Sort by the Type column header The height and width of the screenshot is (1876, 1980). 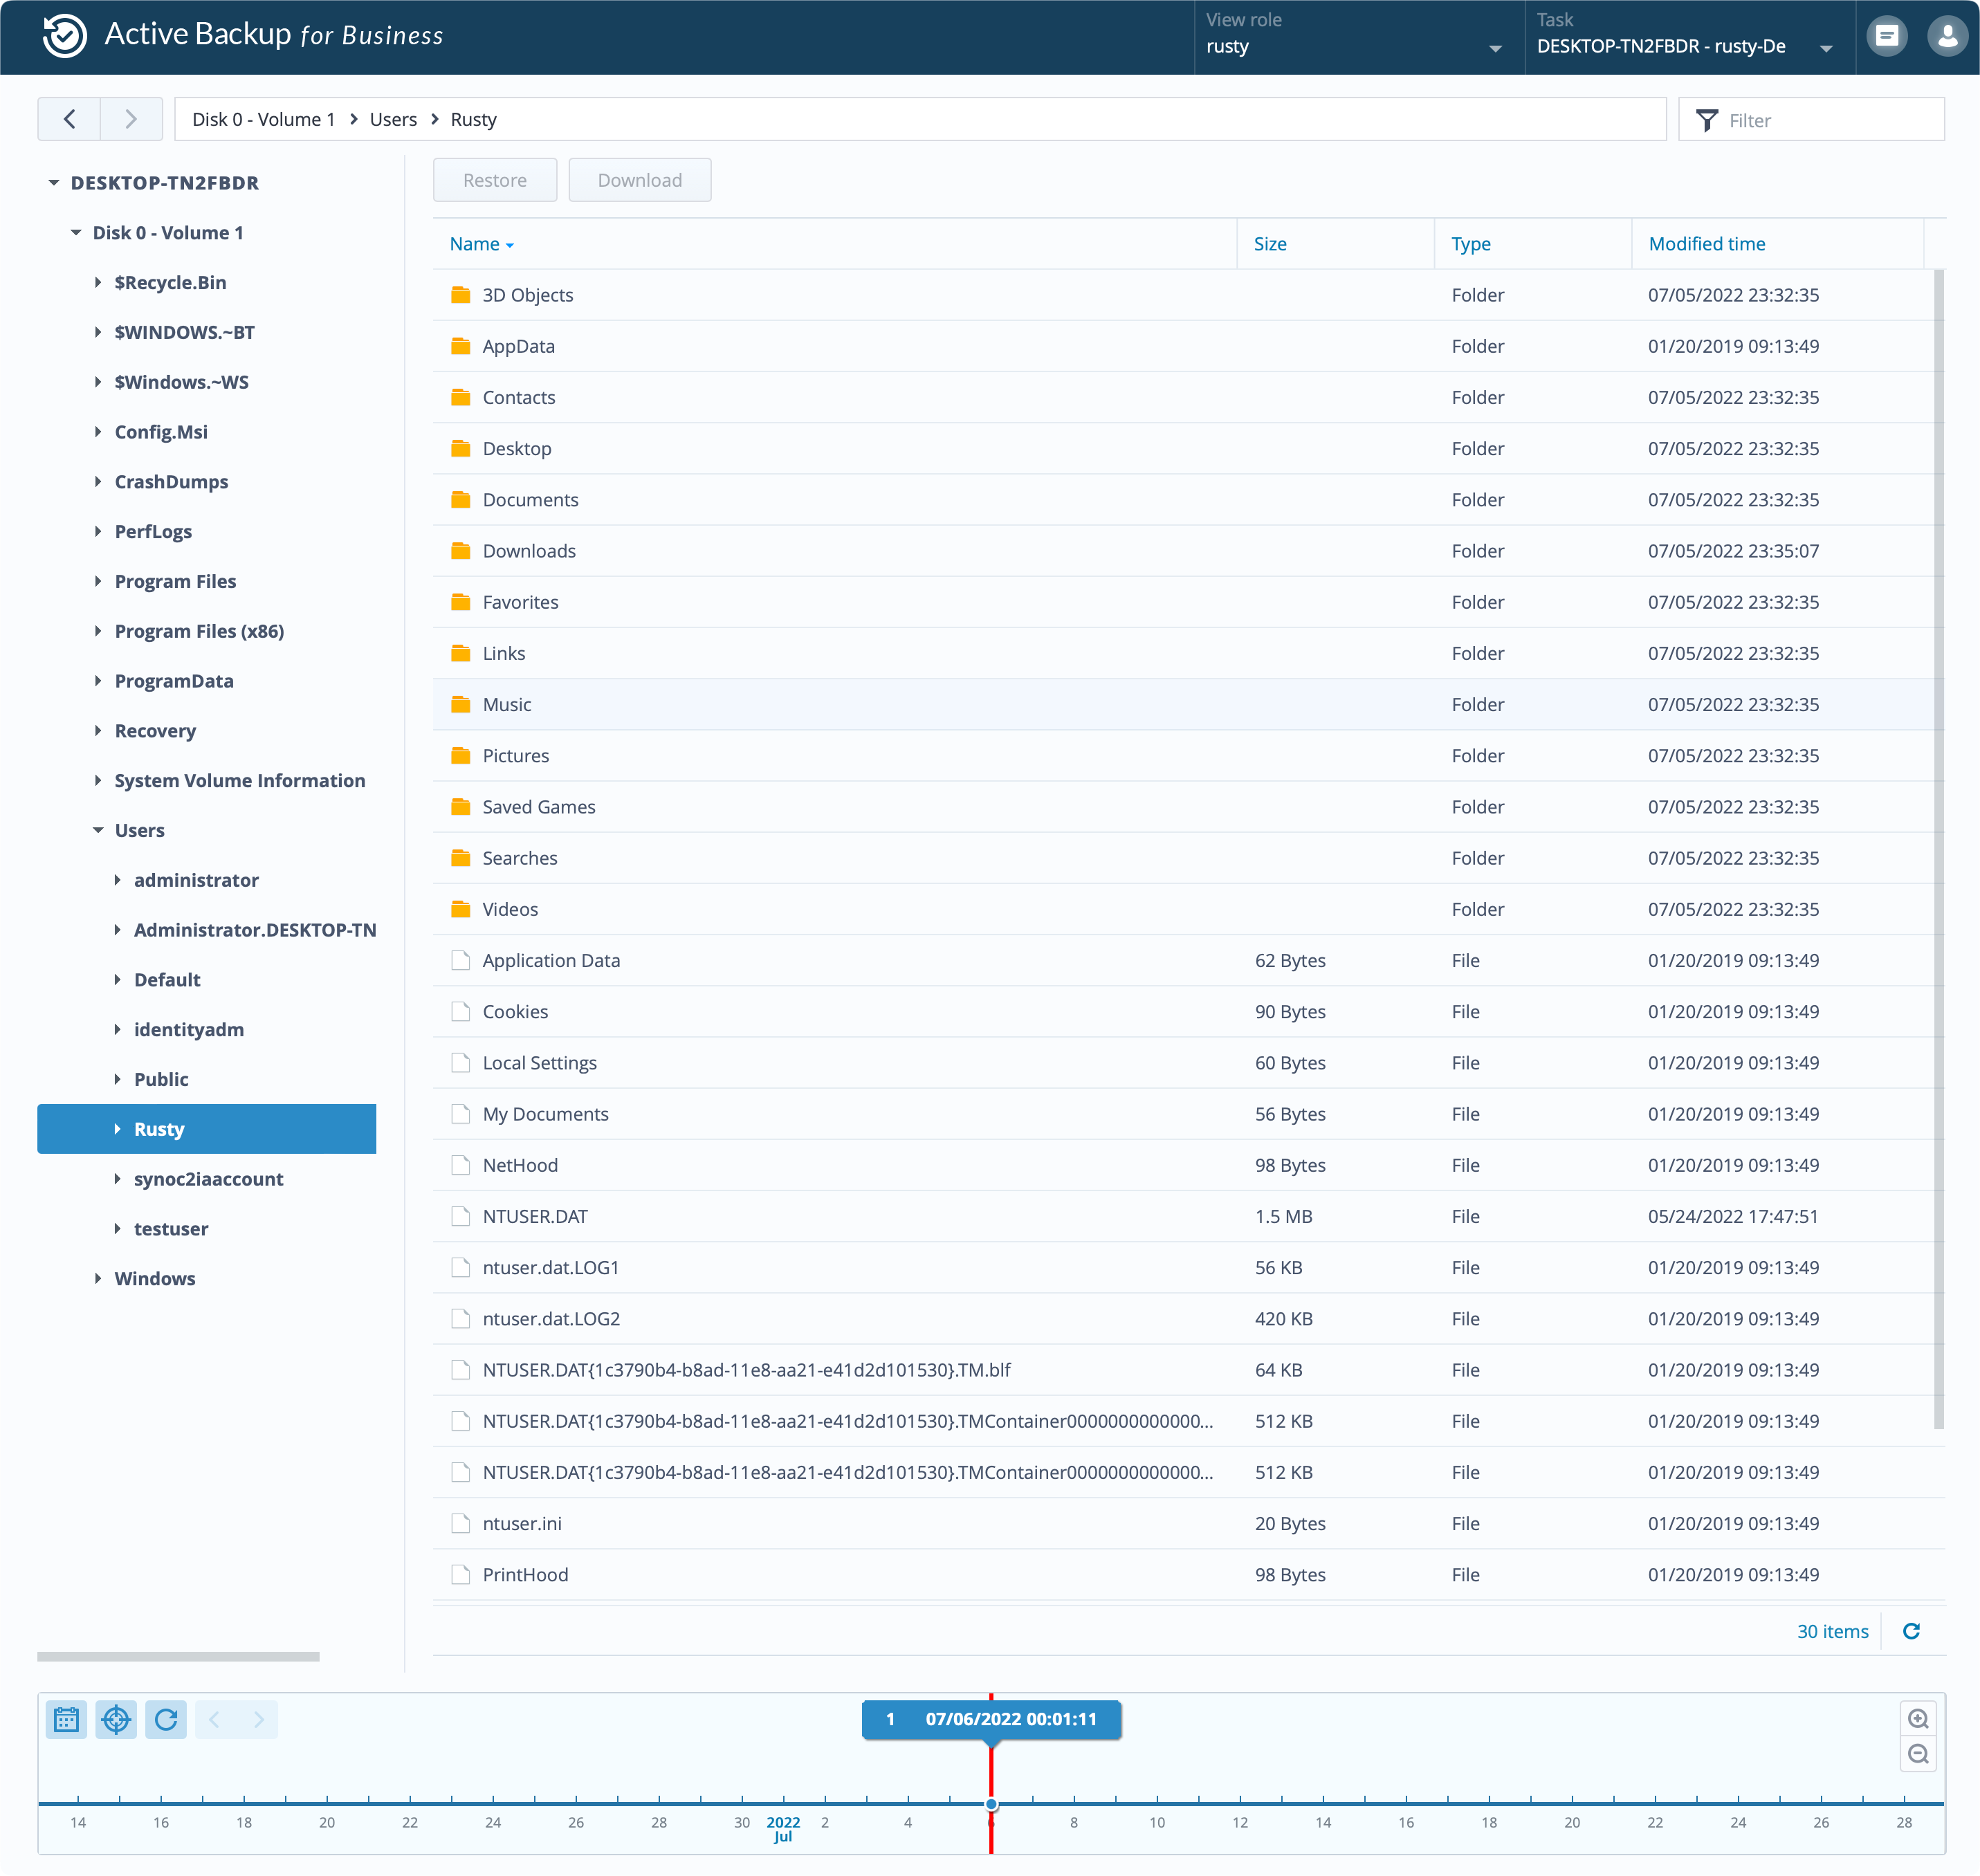[1533, 244]
